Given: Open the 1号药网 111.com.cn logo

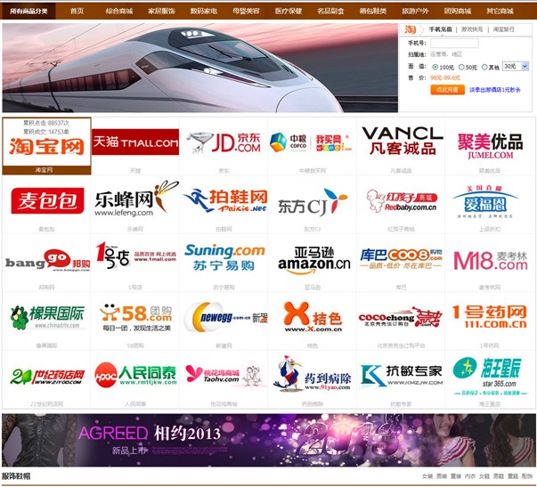Looking at the screenshot, I should coord(490,317).
